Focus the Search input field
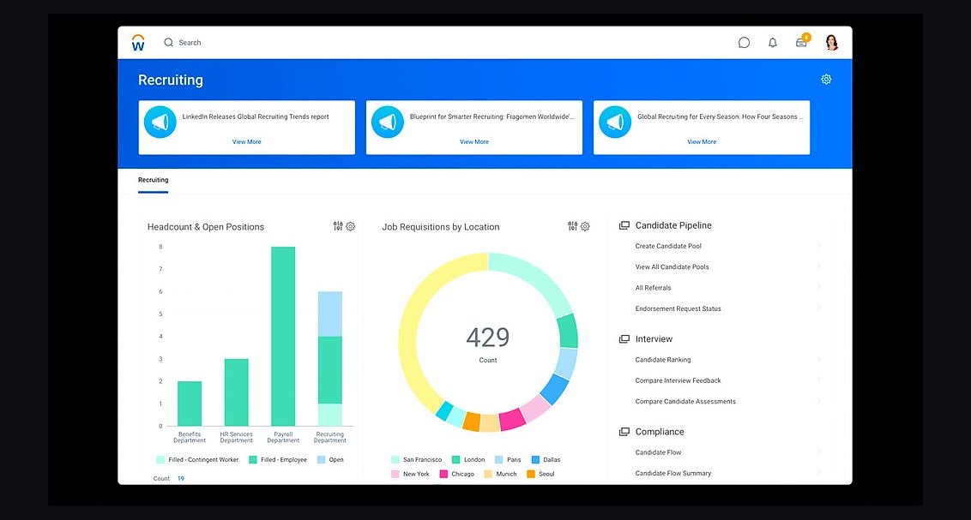971x520 pixels. click(x=190, y=43)
